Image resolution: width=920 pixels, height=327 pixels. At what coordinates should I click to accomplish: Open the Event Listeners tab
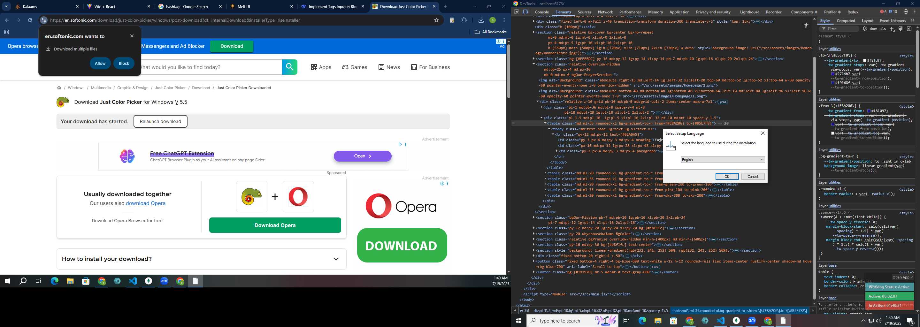point(893,21)
